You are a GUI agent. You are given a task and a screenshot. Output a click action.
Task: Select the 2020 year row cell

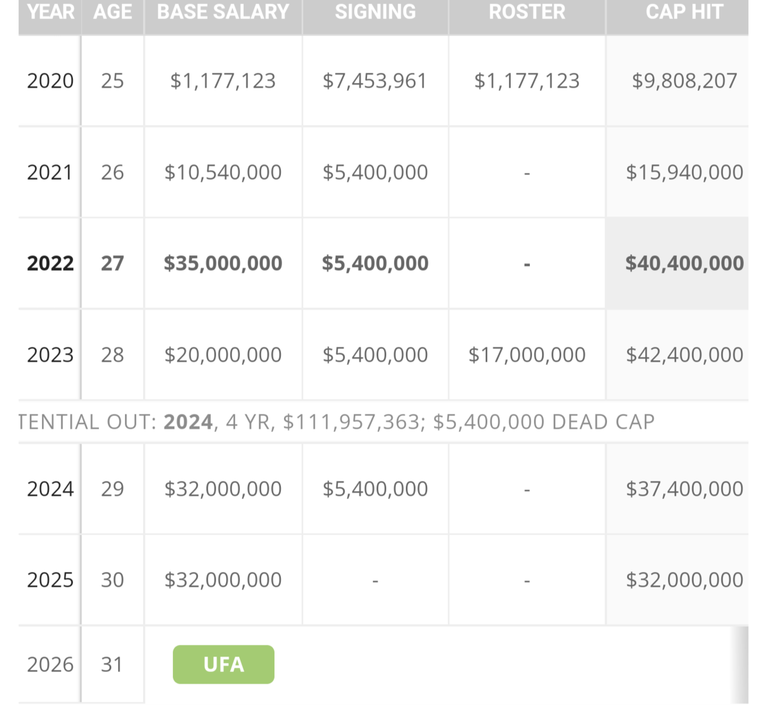(x=50, y=81)
